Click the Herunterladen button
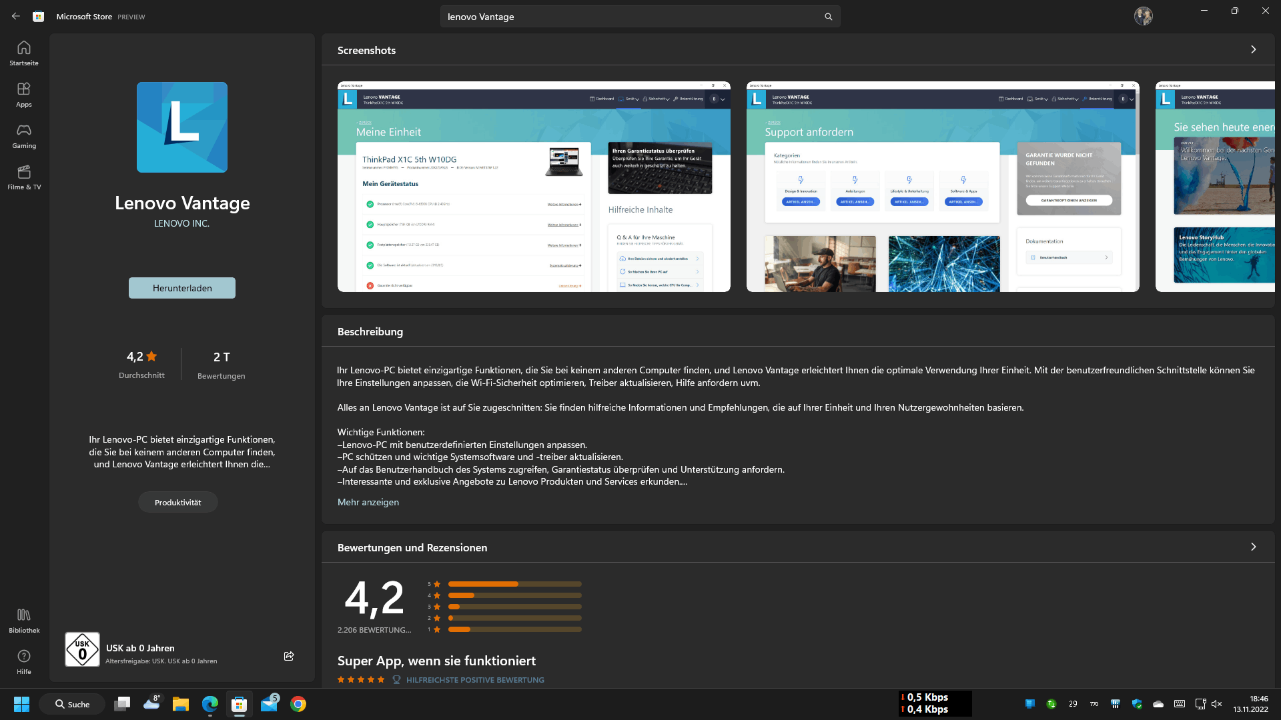 pyautogui.click(x=182, y=288)
